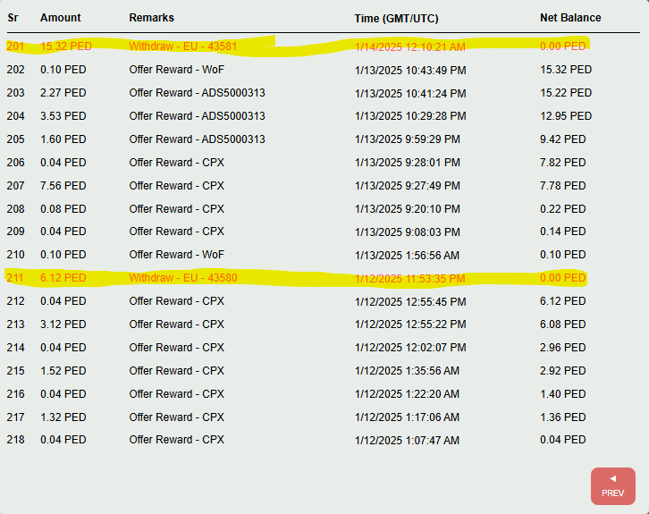Click the timestamp 1/13/2025 9:20:10 PM

[x=408, y=208]
